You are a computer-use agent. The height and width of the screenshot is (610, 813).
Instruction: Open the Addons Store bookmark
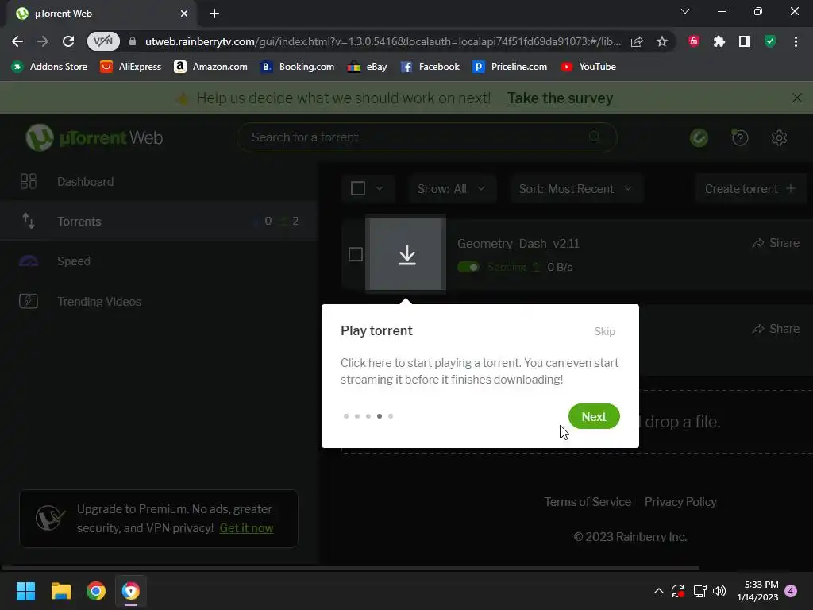pyautogui.click(x=49, y=67)
